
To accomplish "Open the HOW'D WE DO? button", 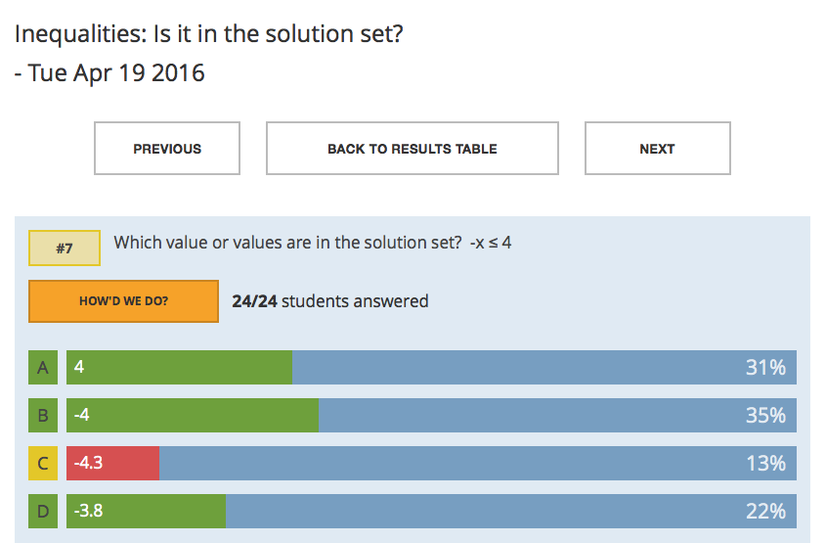I will pos(123,301).
